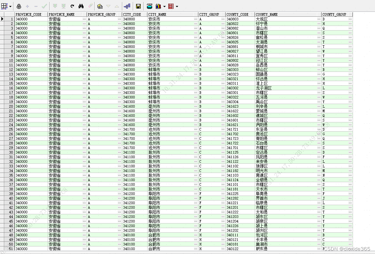Viewport: 375px width, 254px height.
Task: Open the dropdown beside the chart icon
Action: (x=164, y=6)
